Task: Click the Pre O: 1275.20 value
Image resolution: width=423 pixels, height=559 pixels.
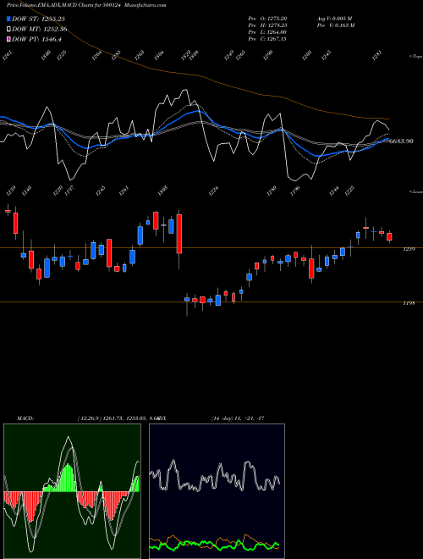Action: (267, 18)
